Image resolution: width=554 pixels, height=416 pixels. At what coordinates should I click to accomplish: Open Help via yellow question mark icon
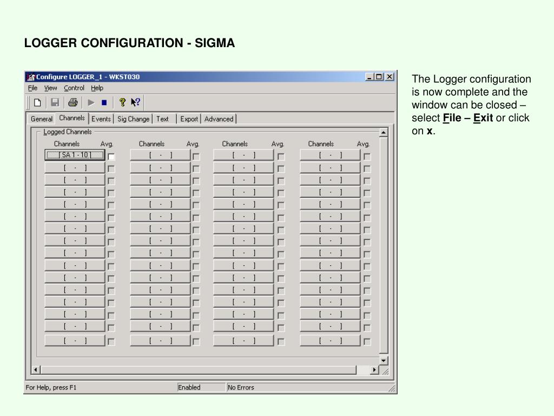click(122, 102)
